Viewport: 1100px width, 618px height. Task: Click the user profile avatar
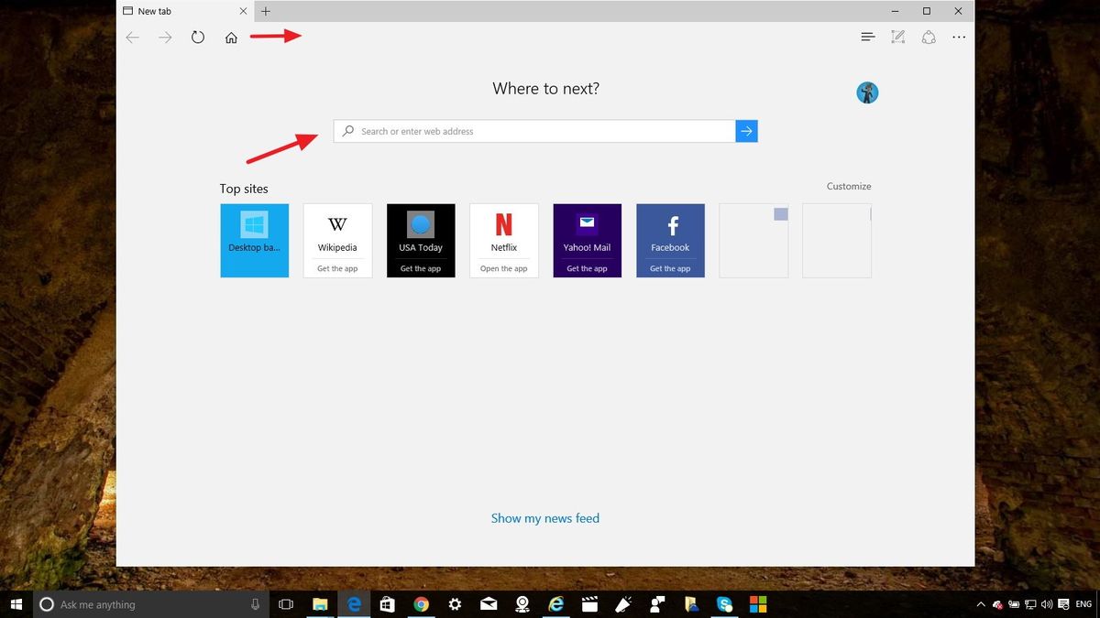867,92
